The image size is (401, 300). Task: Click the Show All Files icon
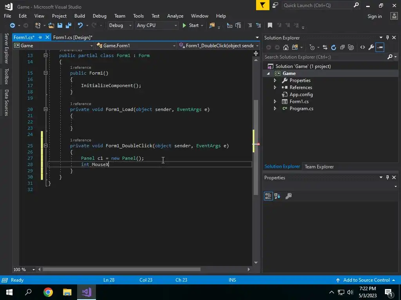(x=351, y=47)
